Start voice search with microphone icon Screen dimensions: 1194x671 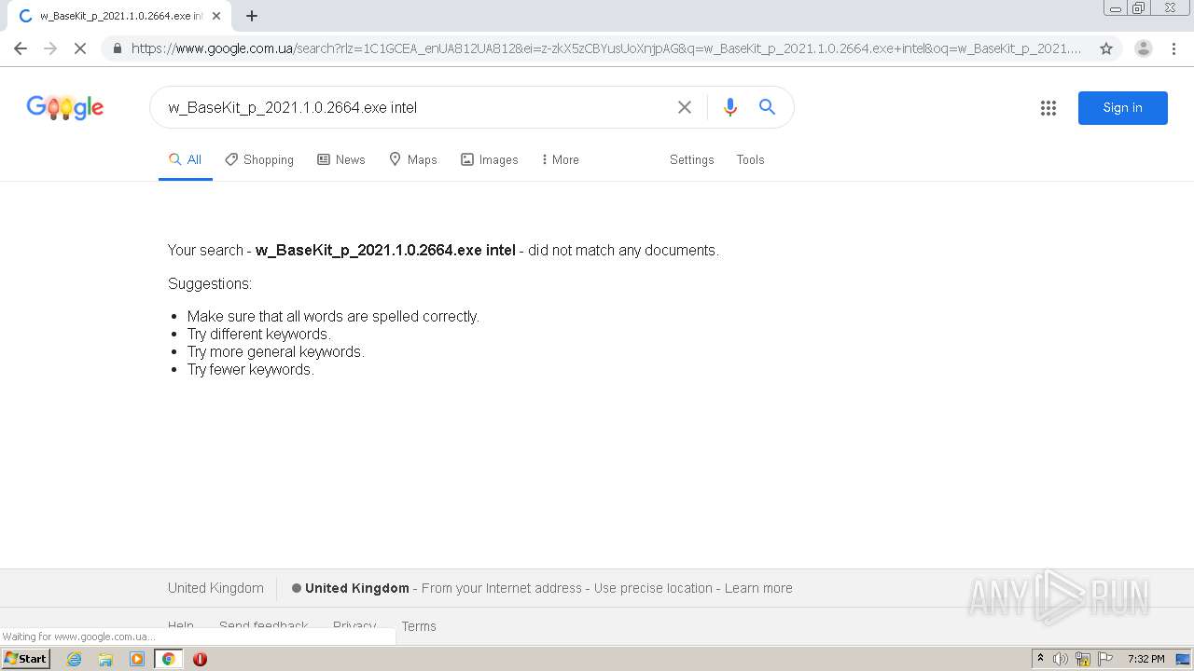730,107
